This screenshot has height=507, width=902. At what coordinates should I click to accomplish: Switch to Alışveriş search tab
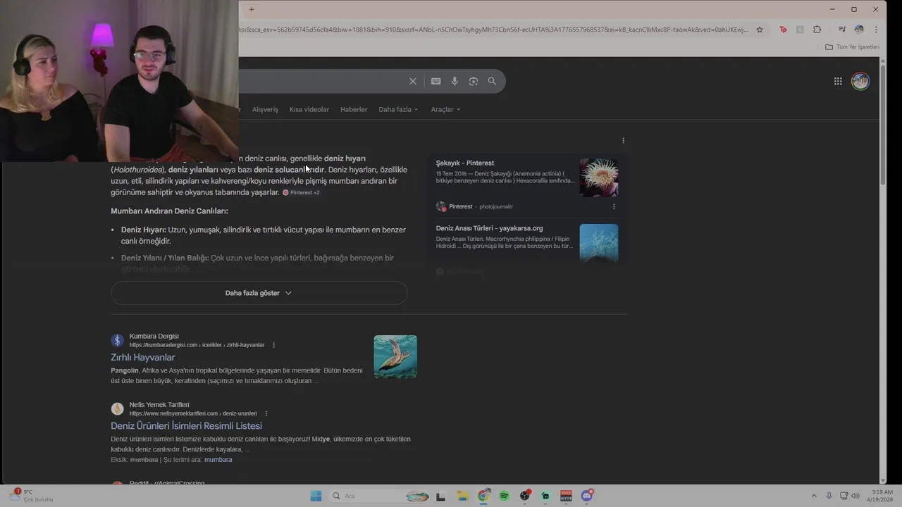[x=265, y=109]
